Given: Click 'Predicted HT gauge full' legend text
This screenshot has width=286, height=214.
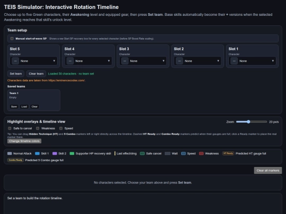Looking at the screenshot, I should tap(251, 153).
